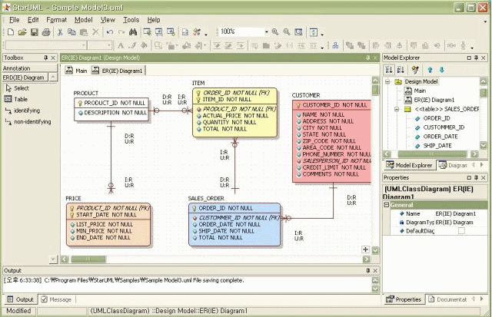
Task: Click the Cut scissors icon
Action: point(60,32)
